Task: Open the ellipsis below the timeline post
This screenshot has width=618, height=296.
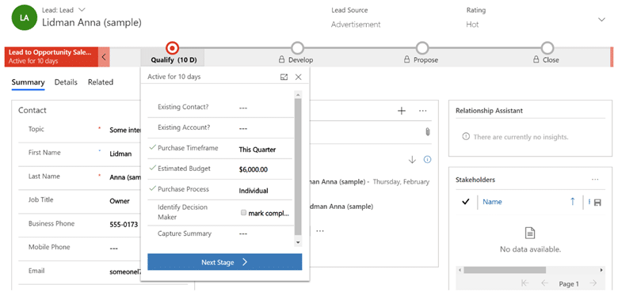Action: point(319,230)
